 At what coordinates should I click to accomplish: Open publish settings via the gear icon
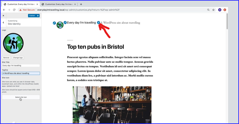coord(38,16)
